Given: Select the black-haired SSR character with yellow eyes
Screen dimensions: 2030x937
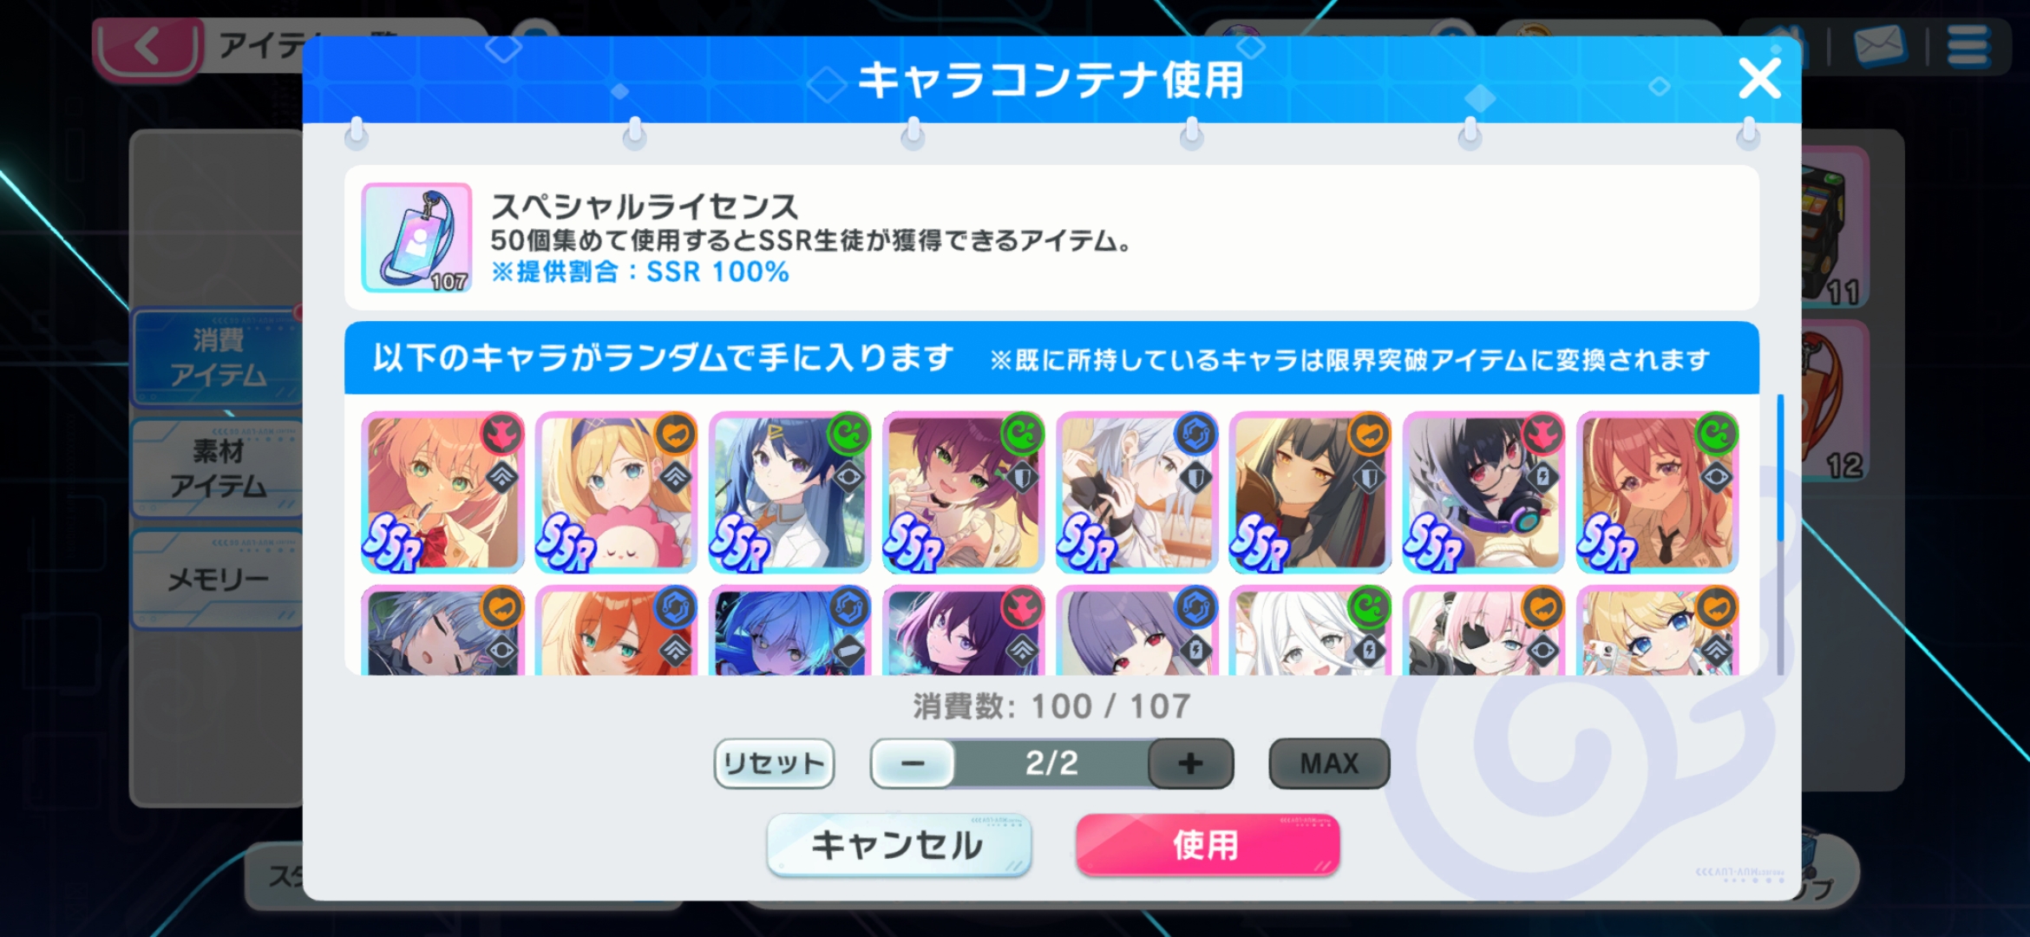Looking at the screenshot, I should click(x=1311, y=493).
